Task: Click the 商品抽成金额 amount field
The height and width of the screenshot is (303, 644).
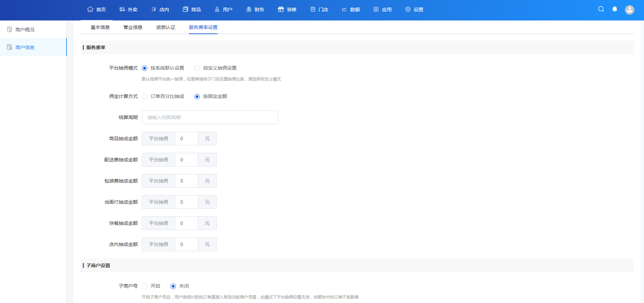Action: (x=186, y=139)
